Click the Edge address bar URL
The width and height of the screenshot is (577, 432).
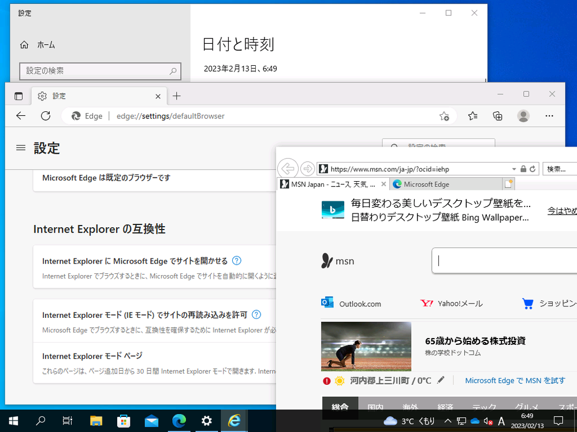[170, 116]
